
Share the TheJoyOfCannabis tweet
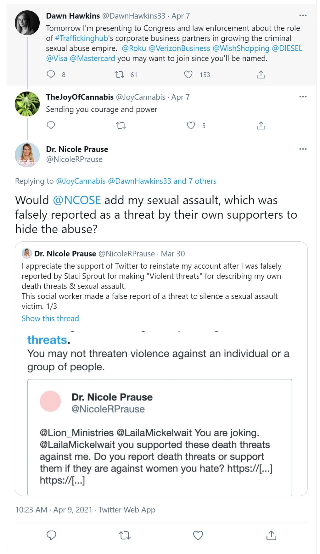tap(261, 126)
